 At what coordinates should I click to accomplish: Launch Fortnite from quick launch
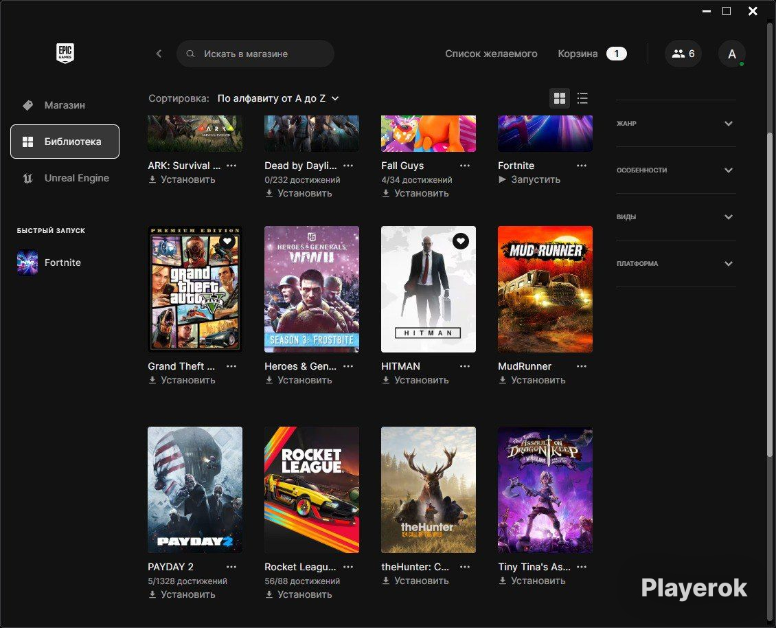click(49, 262)
